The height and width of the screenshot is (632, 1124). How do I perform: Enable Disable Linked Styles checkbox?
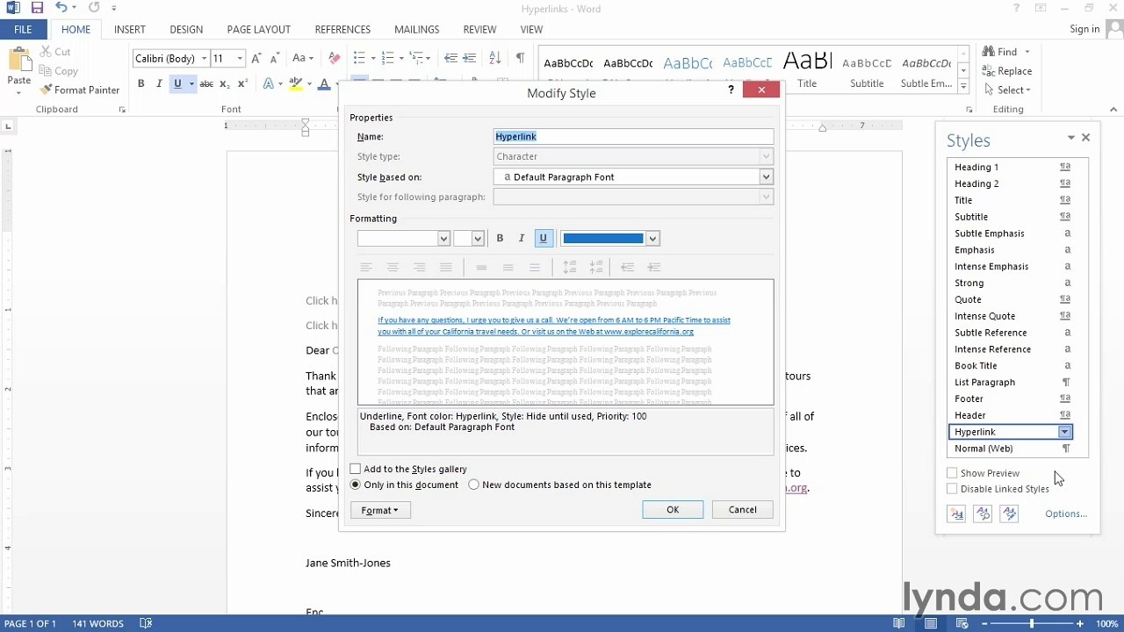point(952,489)
